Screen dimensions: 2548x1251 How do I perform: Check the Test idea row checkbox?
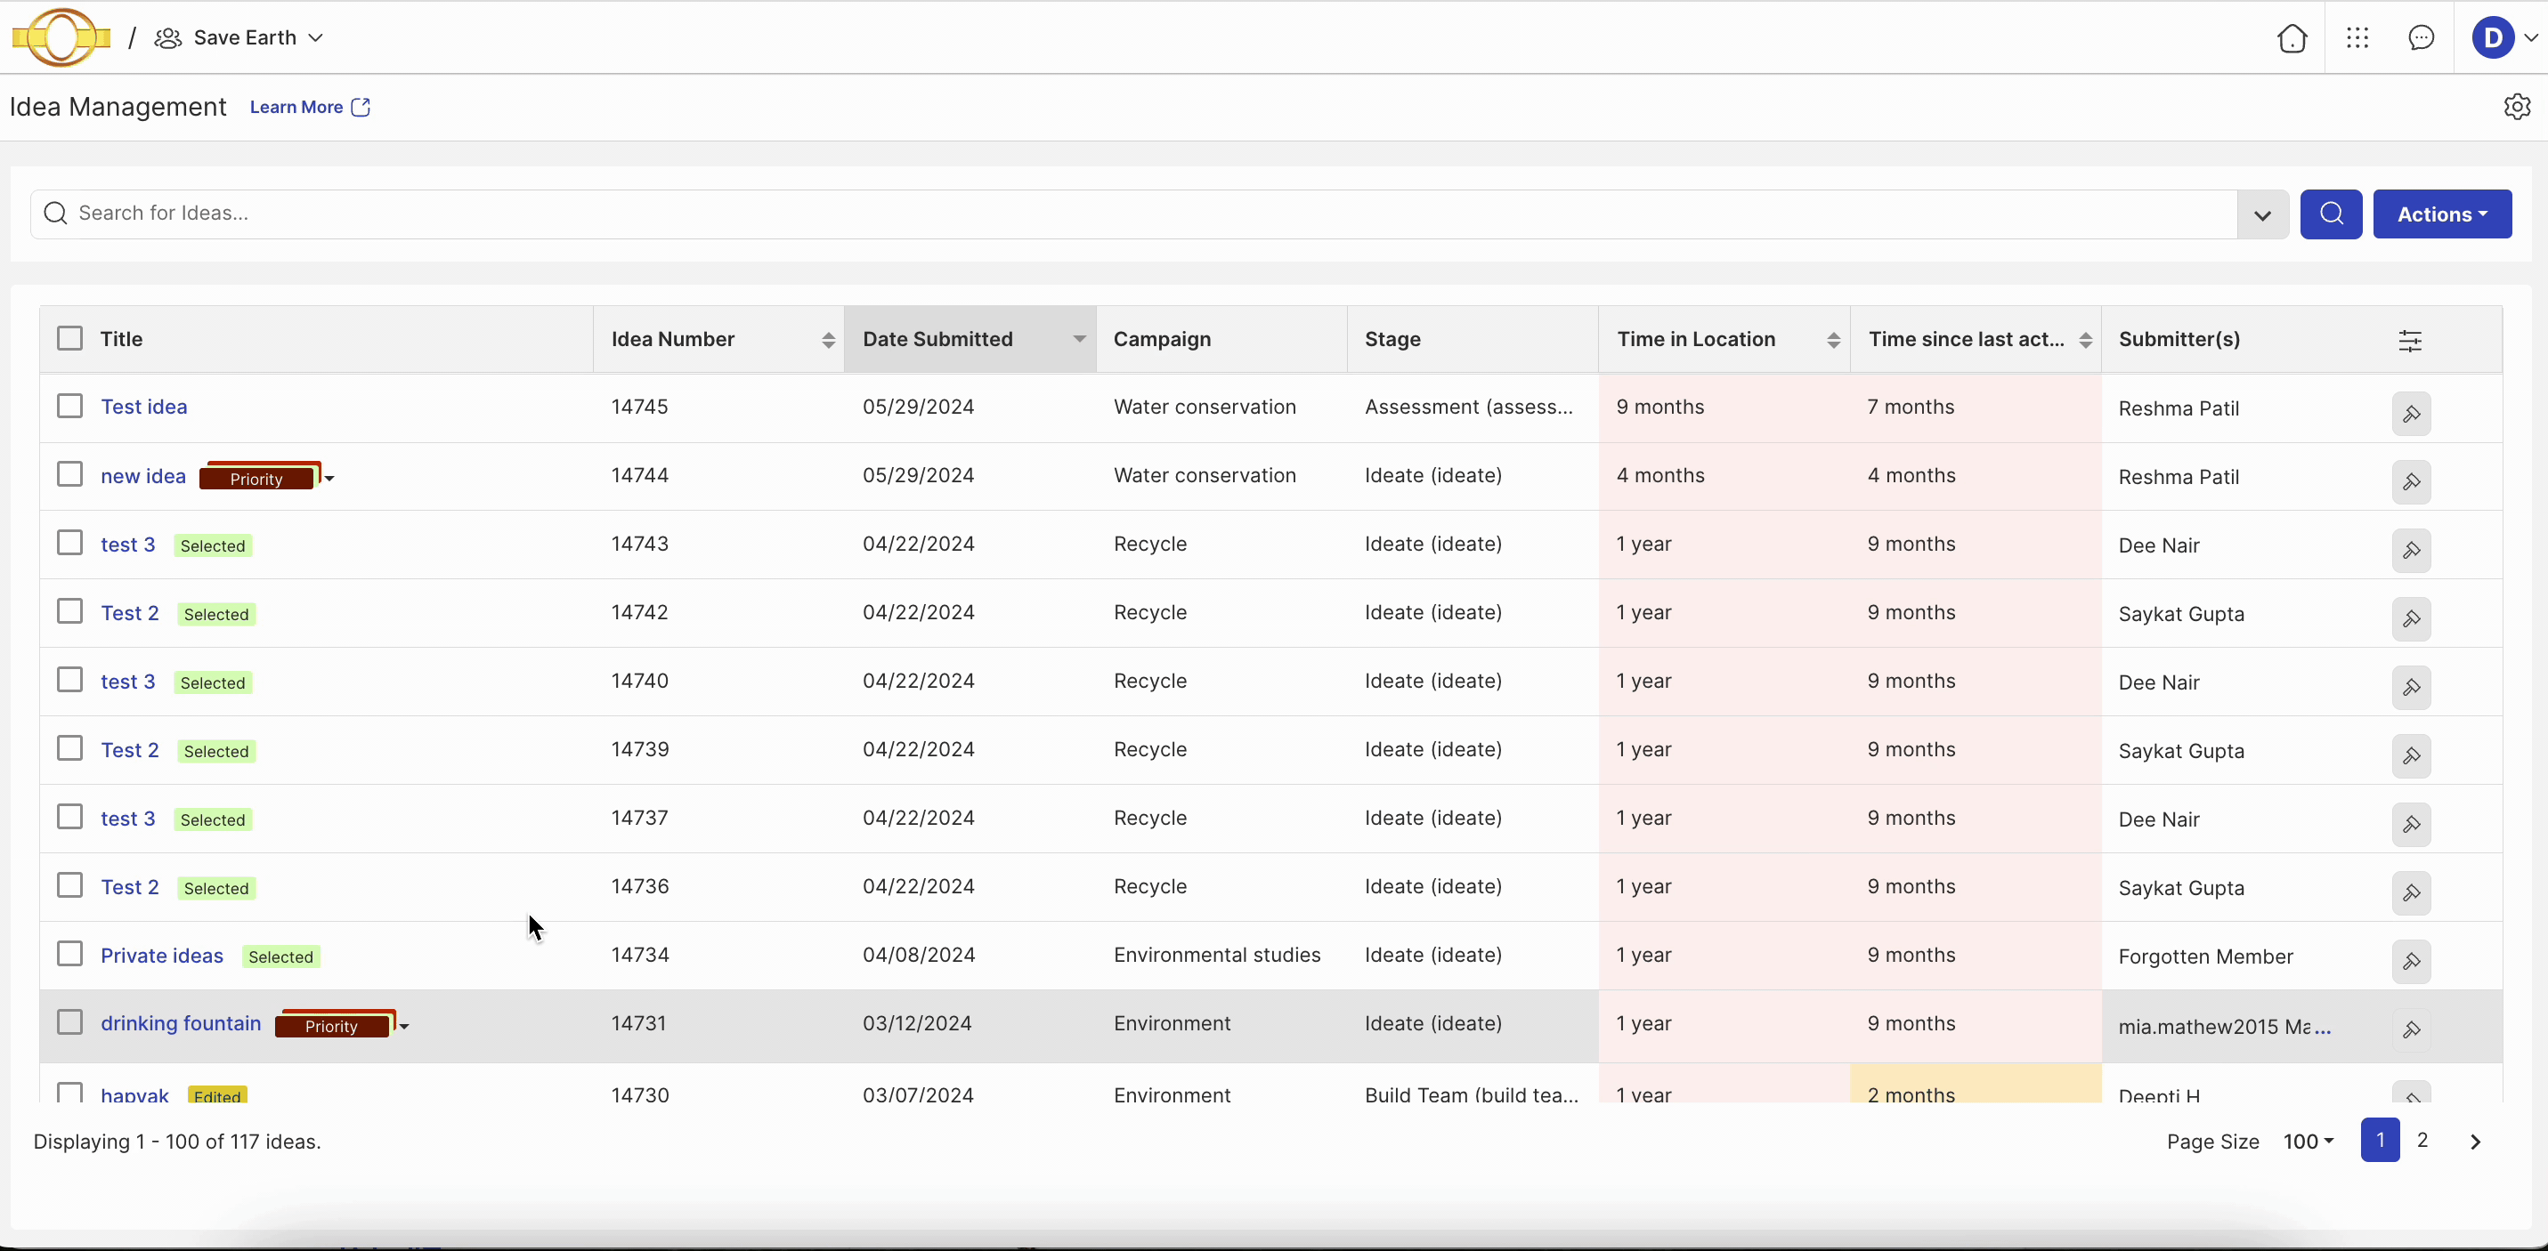tap(69, 406)
